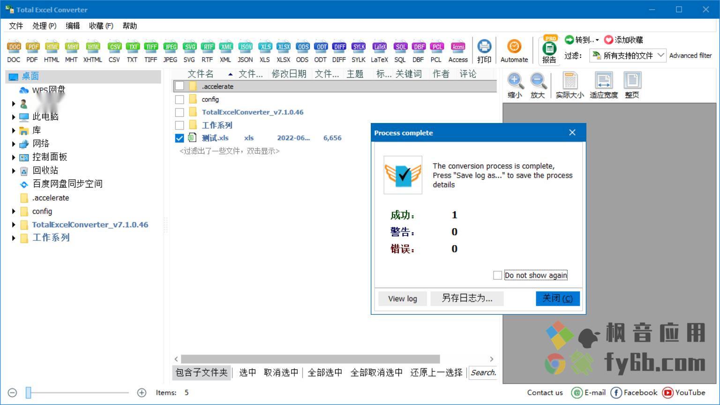720x405 pixels.
Task: Open Advanced filter
Action: pos(690,55)
